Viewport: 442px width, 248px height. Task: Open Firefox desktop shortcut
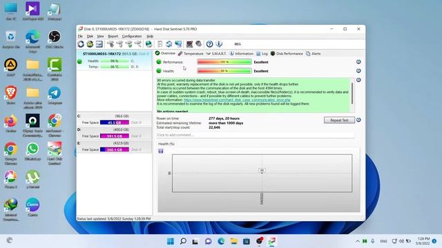11,124
